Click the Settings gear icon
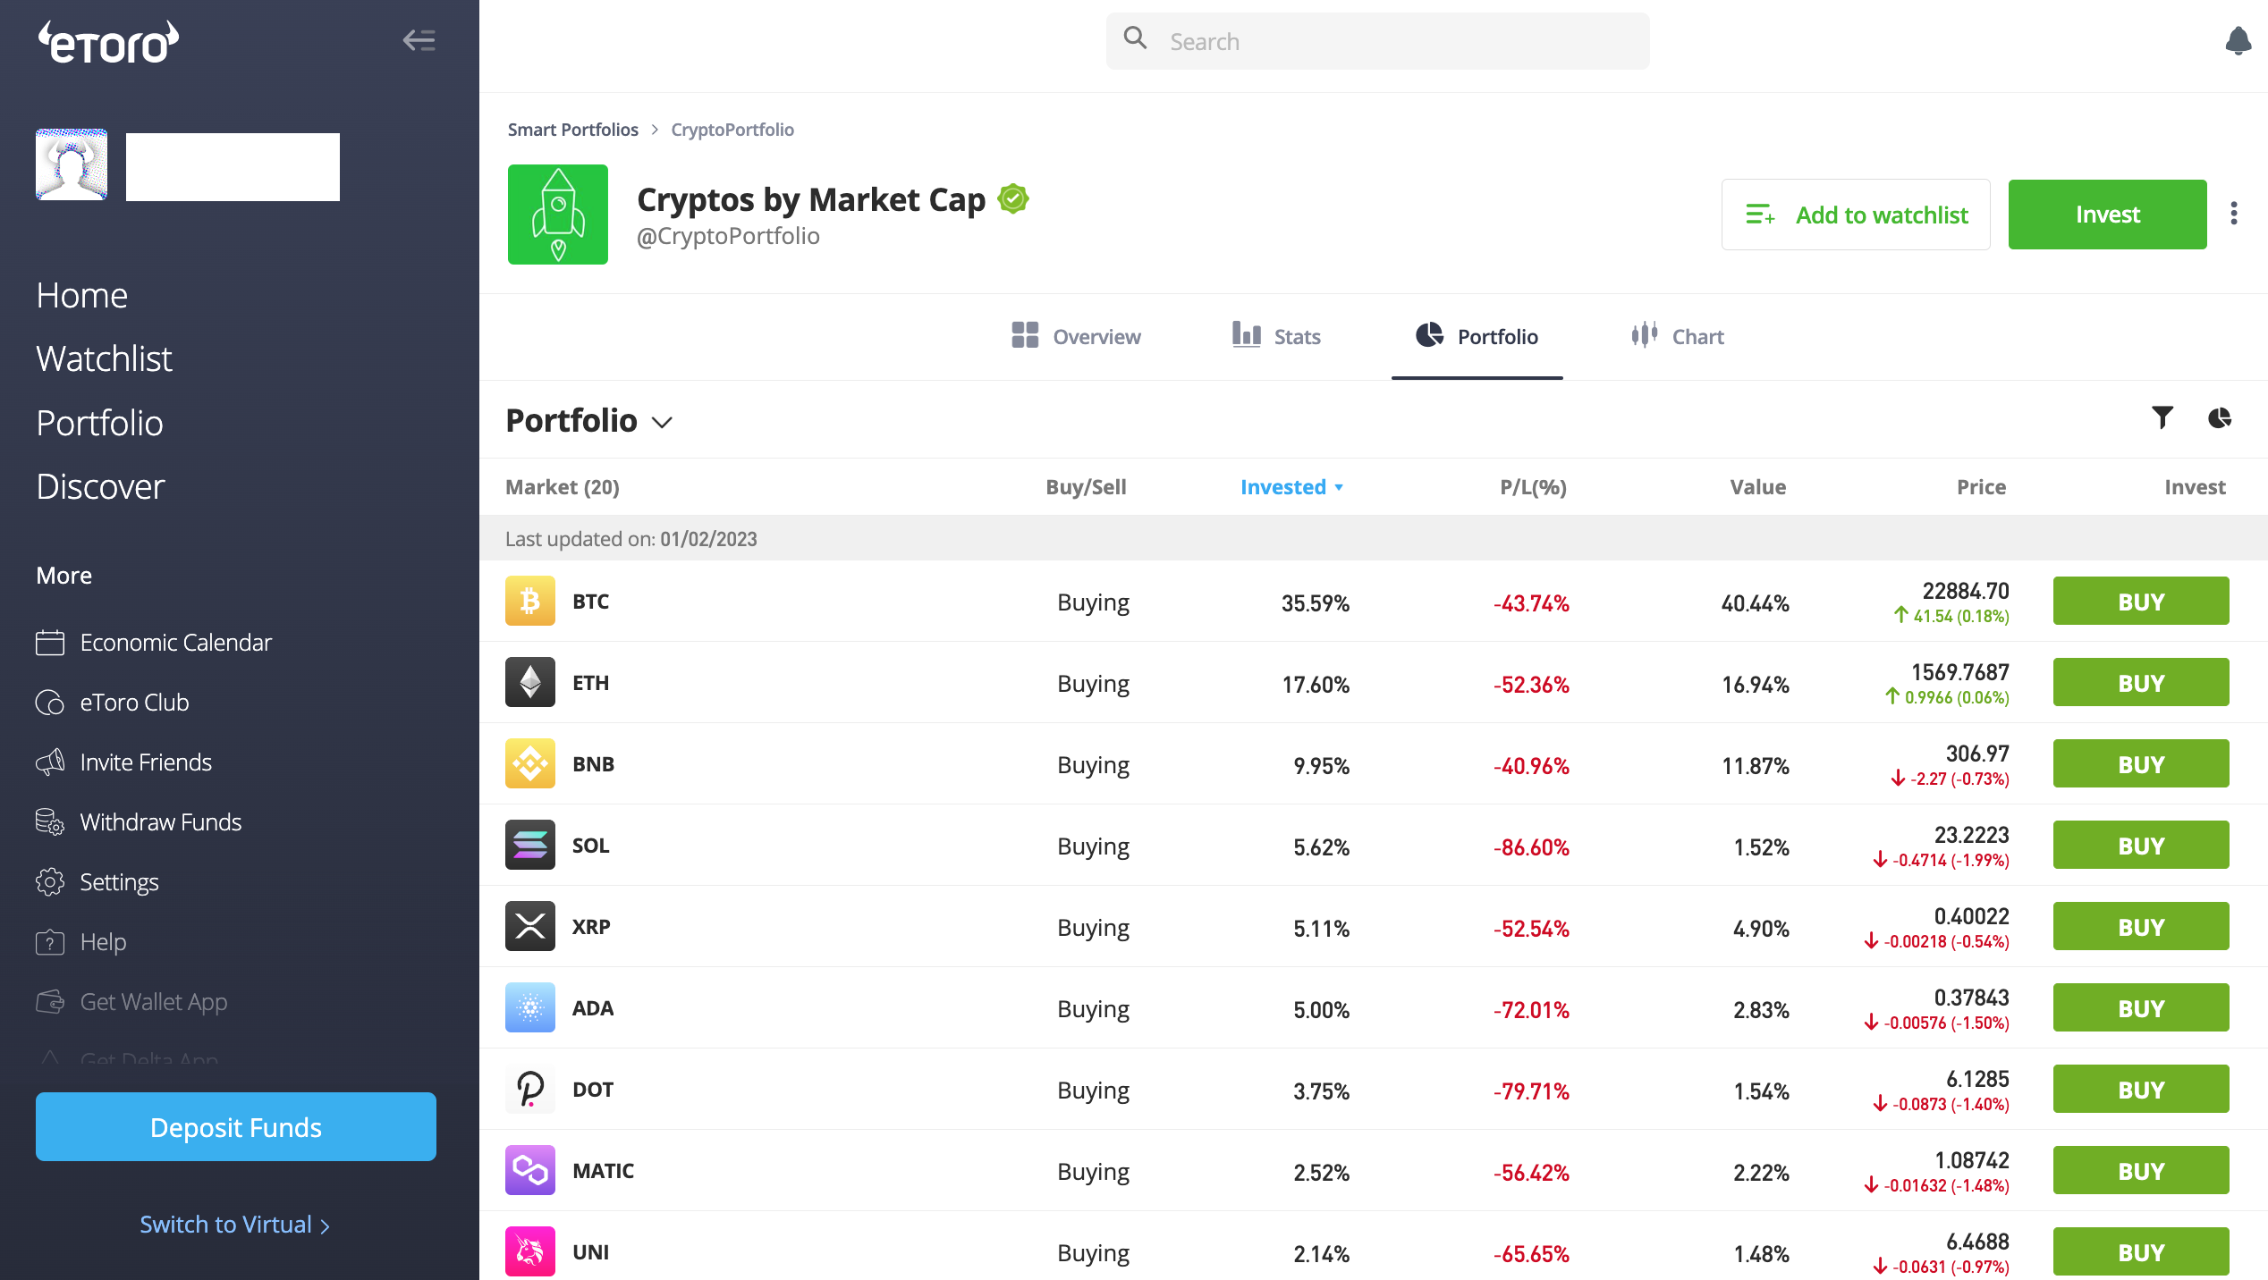The width and height of the screenshot is (2268, 1280). coord(50,882)
